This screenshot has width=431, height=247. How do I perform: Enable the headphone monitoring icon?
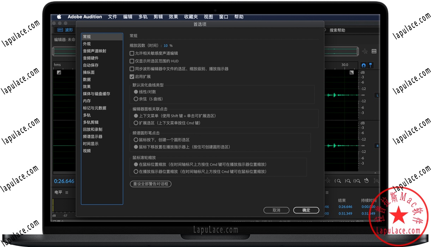pos(364,65)
